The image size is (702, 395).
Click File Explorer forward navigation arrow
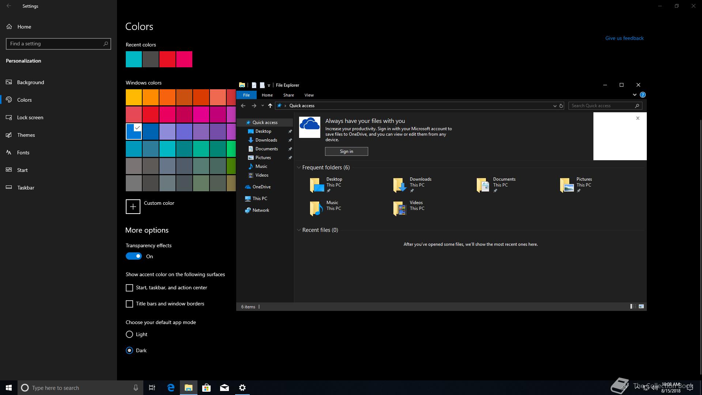click(x=254, y=106)
